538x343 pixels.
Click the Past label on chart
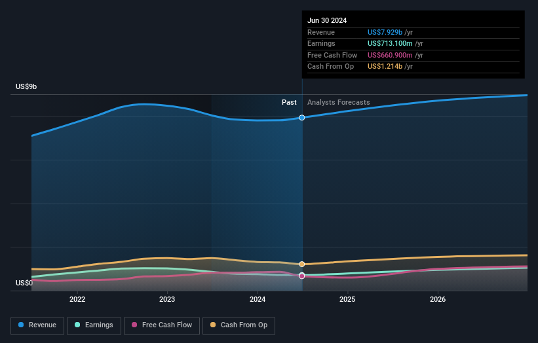(289, 102)
